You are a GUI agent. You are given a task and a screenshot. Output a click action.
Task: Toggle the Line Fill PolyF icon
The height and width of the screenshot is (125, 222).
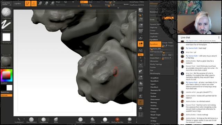click(140, 90)
